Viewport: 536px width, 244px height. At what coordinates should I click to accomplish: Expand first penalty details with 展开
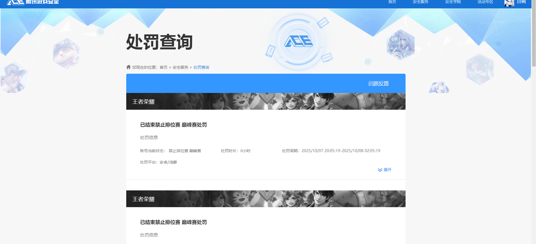pos(387,170)
